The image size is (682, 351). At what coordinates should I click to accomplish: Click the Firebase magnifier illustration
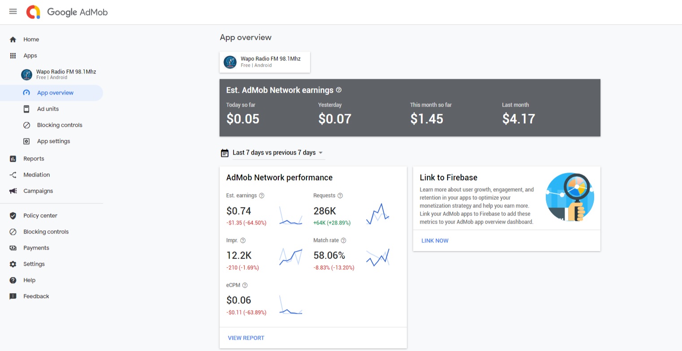pyautogui.click(x=570, y=197)
